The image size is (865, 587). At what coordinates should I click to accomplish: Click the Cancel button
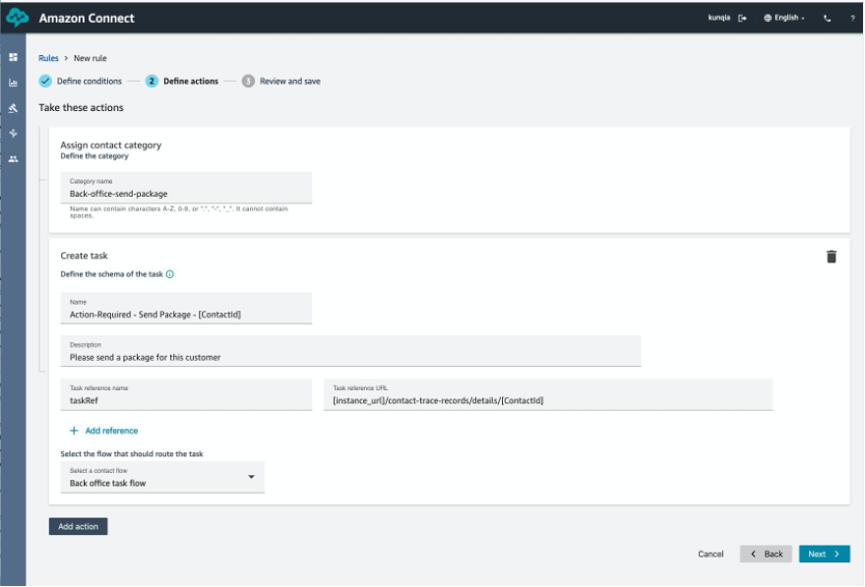(x=711, y=554)
